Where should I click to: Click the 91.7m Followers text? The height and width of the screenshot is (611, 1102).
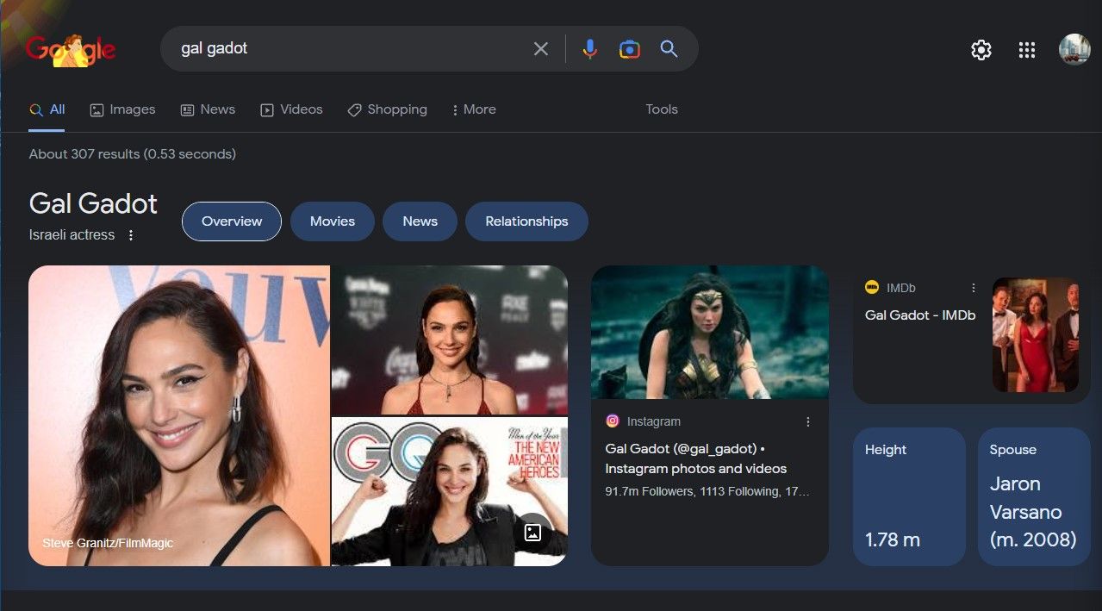pyautogui.click(x=649, y=491)
